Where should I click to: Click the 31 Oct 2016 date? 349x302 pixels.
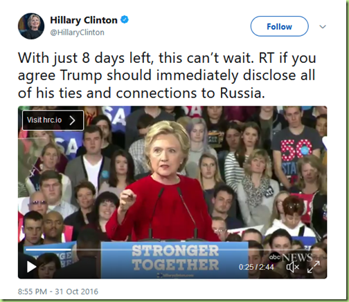pyautogui.click(x=77, y=292)
